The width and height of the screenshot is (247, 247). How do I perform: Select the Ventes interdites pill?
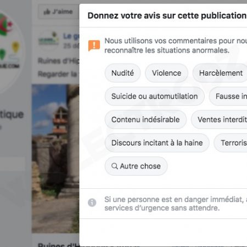coord(219,120)
